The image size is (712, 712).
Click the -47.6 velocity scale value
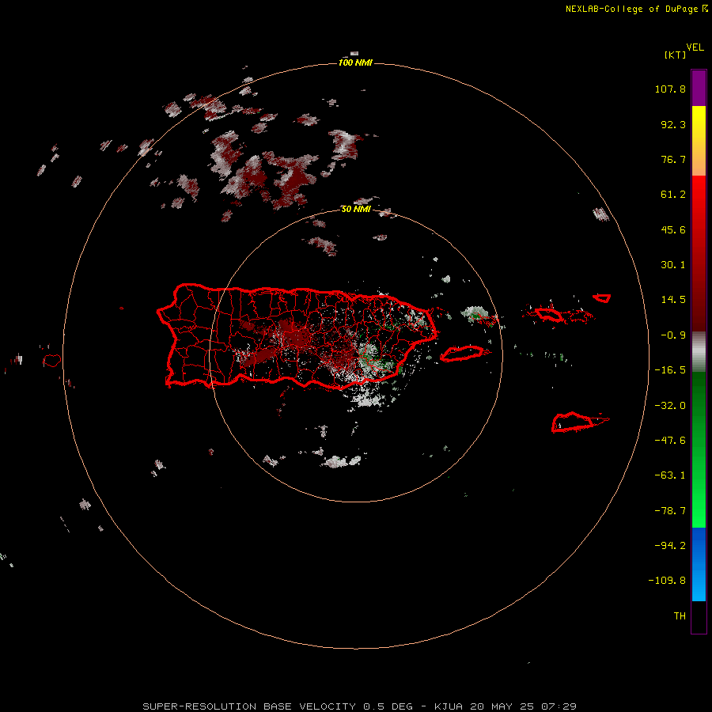pyautogui.click(x=670, y=441)
